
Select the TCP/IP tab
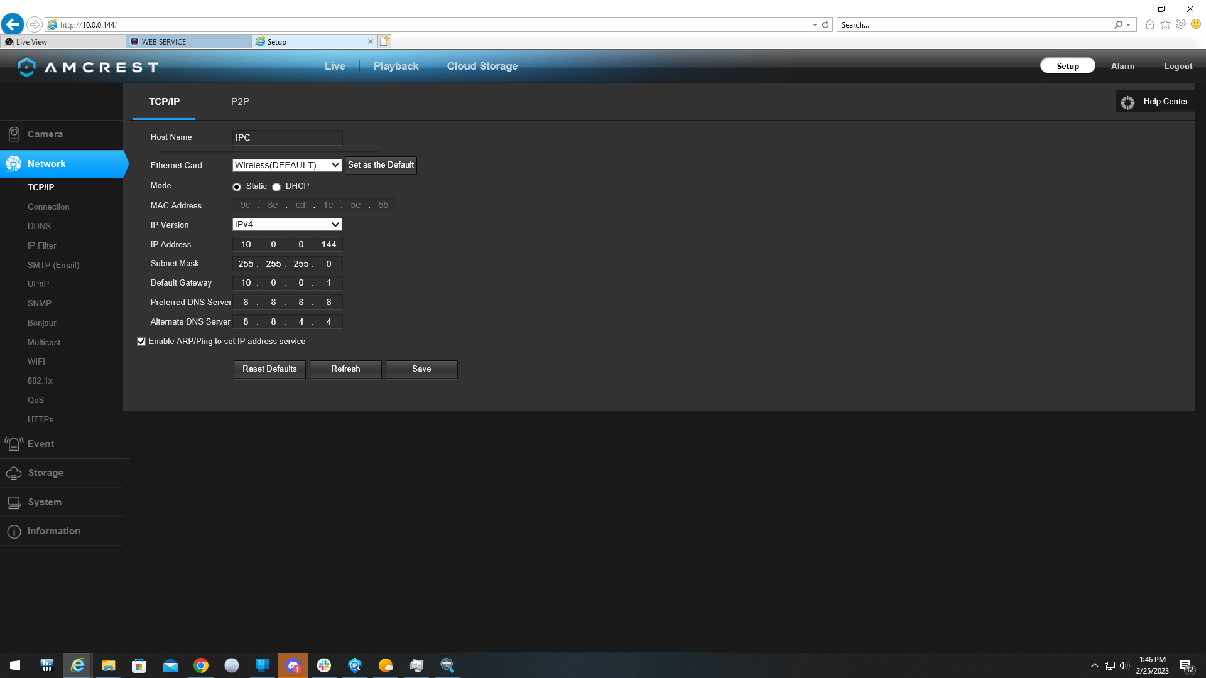[x=165, y=102]
